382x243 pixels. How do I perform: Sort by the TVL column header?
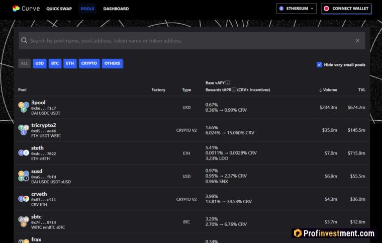[361, 90]
